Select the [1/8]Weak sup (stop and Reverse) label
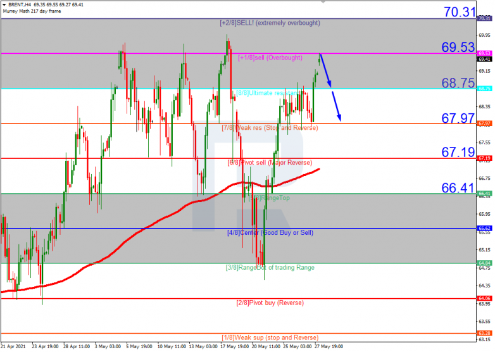 (x=270, y=337)
